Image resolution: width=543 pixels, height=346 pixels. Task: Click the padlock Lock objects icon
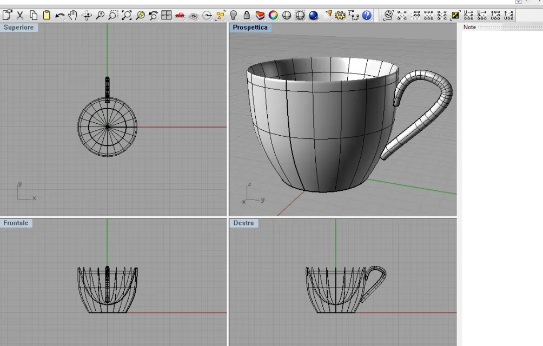click(247, 16)
